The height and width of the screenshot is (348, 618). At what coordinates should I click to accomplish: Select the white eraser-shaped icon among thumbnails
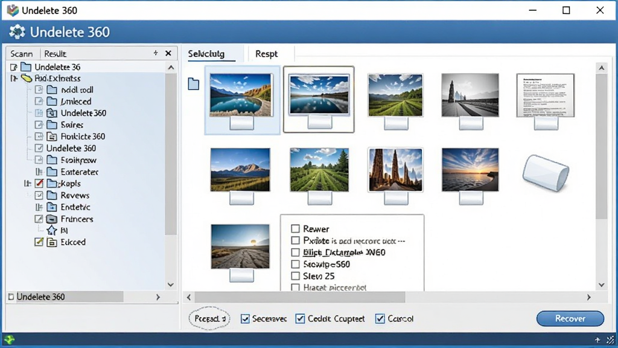pos(546,173)
